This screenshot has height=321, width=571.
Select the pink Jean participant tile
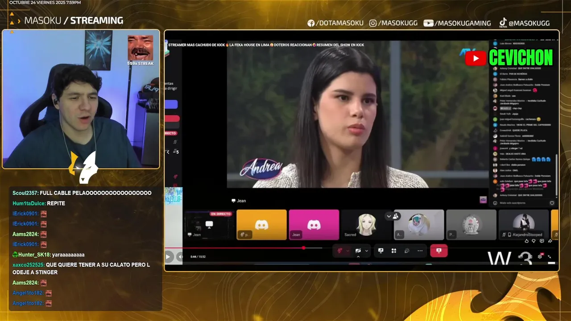click(314, 225)
